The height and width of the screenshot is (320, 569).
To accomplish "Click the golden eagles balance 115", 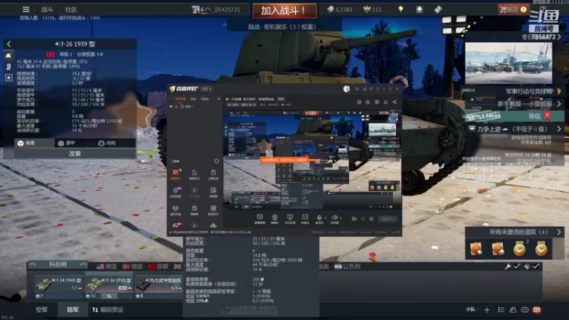I will coord(372,10).
